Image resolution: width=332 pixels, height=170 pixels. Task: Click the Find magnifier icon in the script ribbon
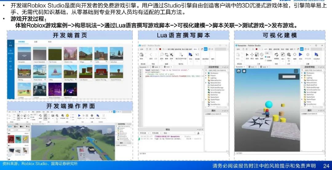[162, 55]
